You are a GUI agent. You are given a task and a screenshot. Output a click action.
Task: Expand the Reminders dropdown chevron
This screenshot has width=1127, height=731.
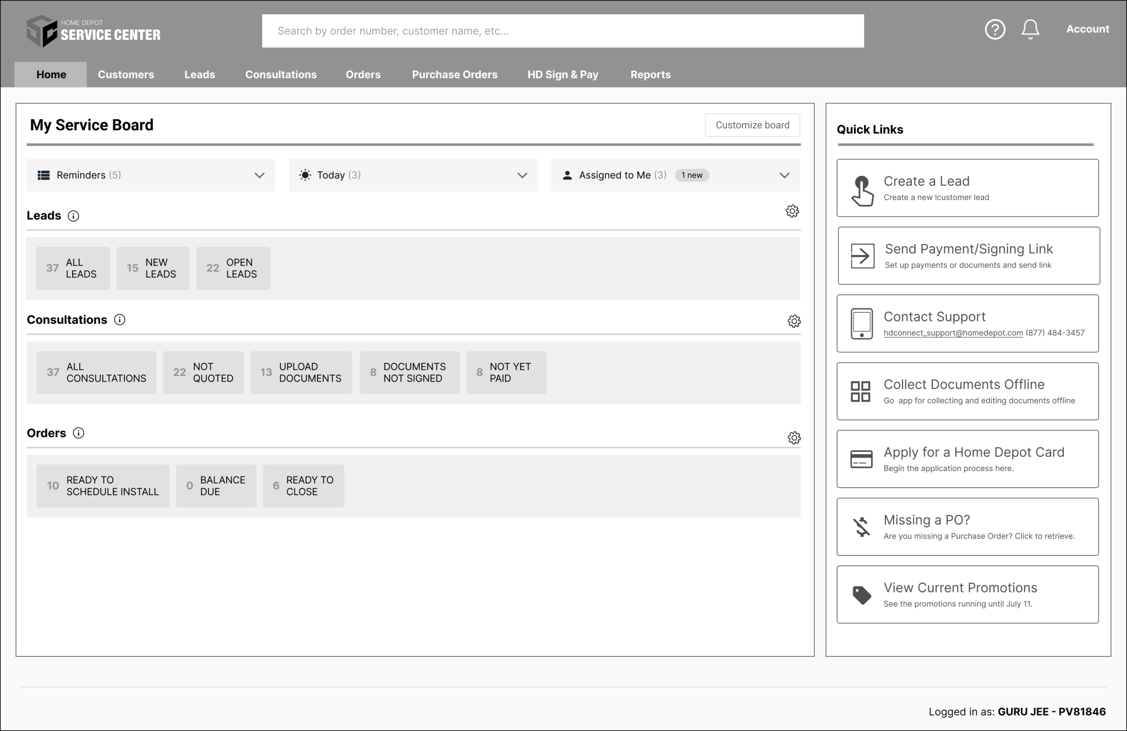[259, 175]
